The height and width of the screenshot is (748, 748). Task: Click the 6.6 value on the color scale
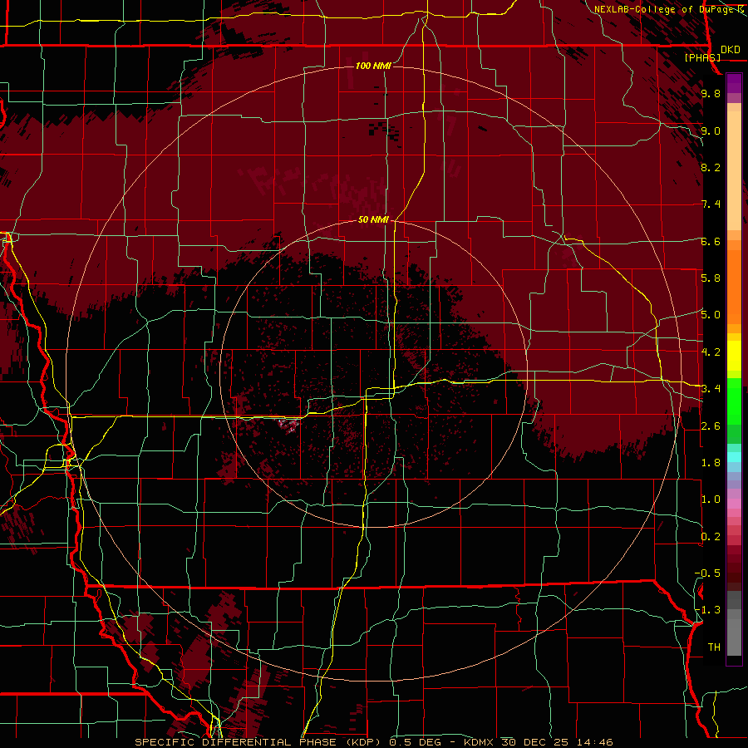click(711, 241)
